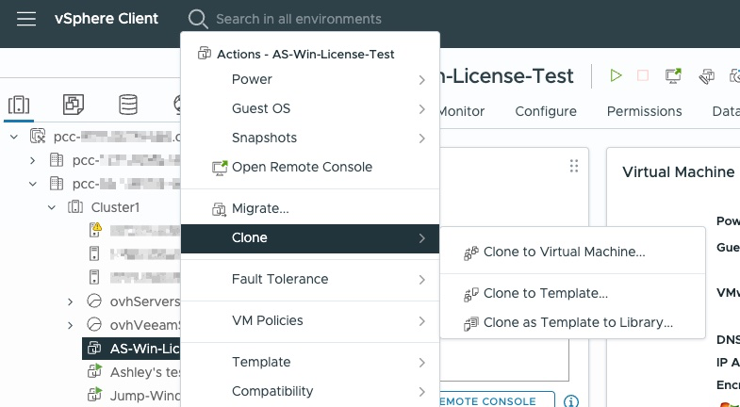This screenshot has height=407, width=740.
Task: Select Open Remote Console menu entry
Action: point(310,167)
